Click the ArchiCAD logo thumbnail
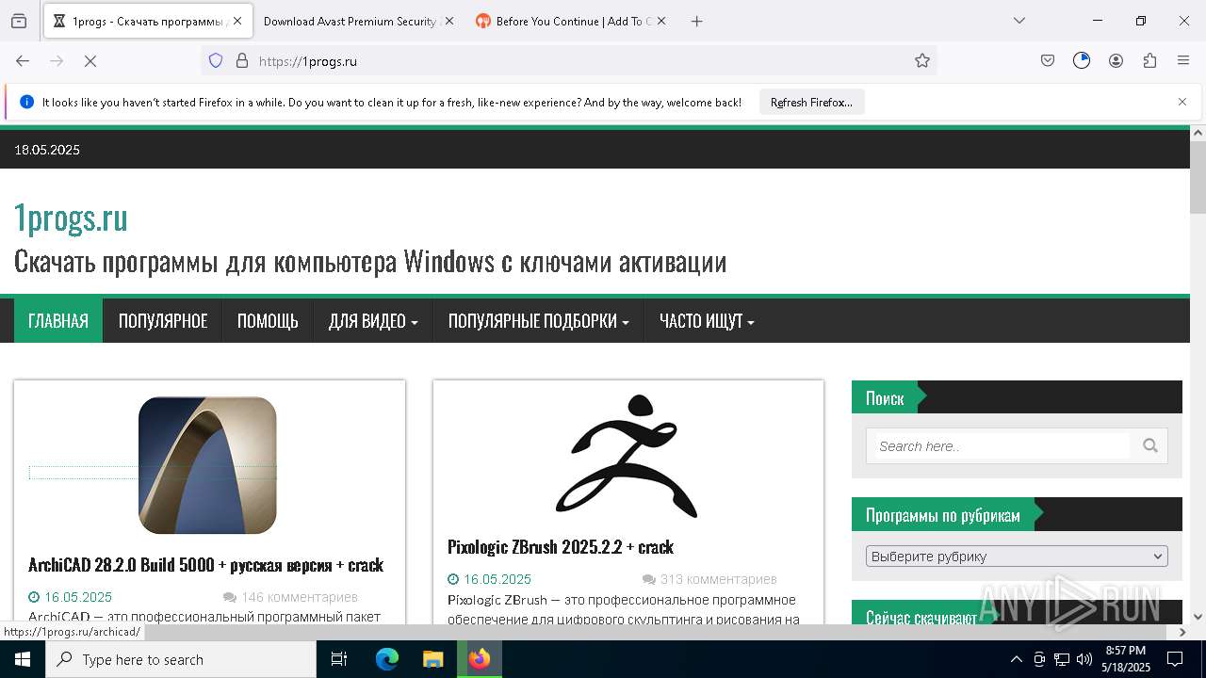 207,465
